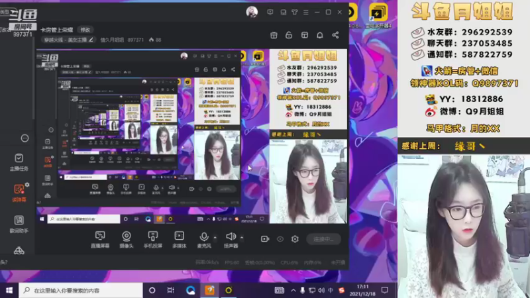Open the gift box icon

274,35
